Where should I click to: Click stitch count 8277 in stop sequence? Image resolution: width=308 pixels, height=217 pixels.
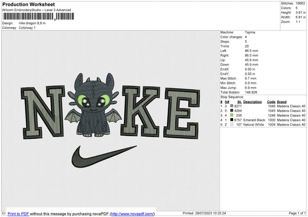tap(238, 106)
